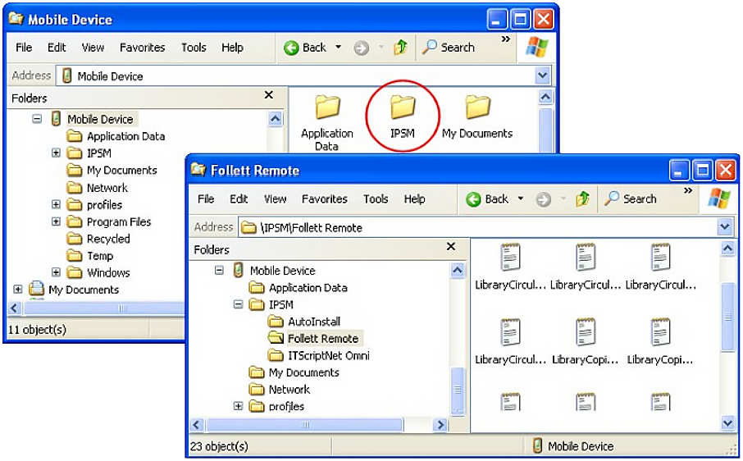This screenshot has height=461, width=743.
Task: Open the first LibraryCopi file icon
Action: pyautogui.click(x=586, y=333)
